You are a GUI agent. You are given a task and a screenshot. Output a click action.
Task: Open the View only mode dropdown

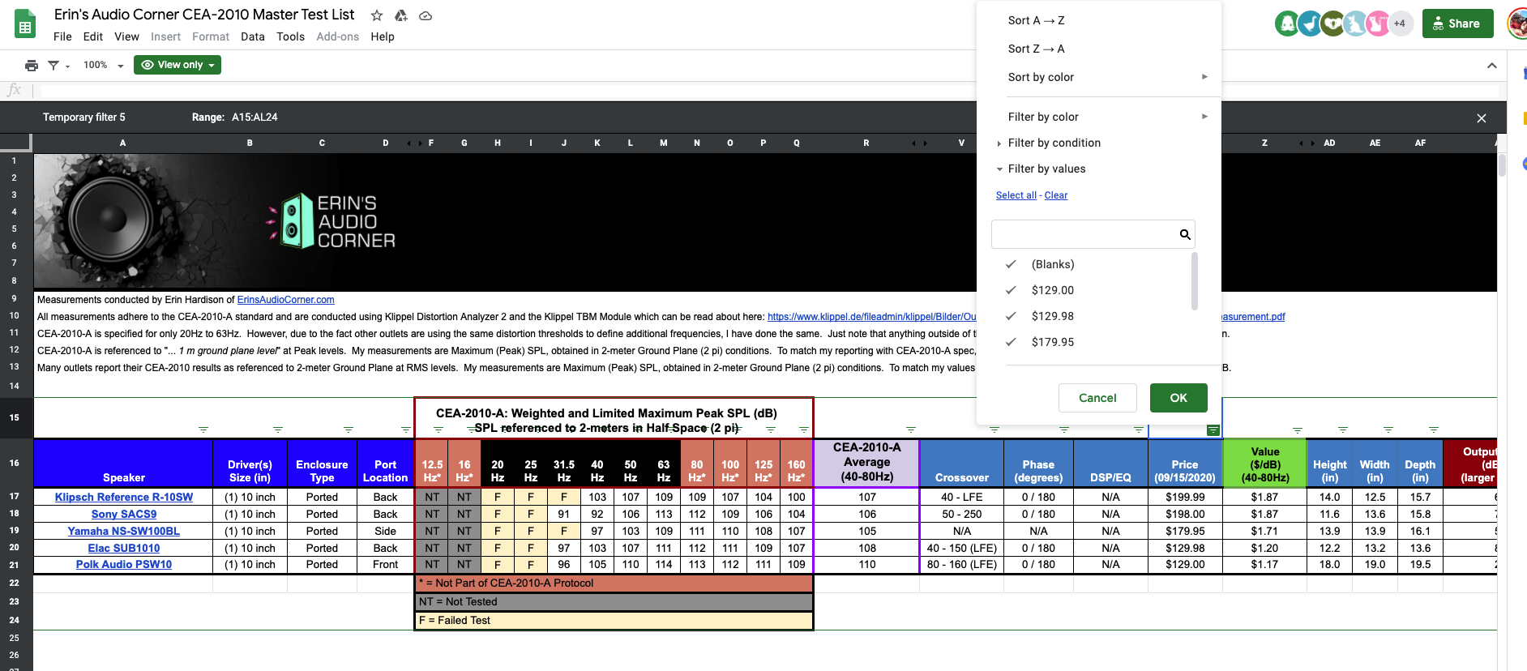(178, 65)
